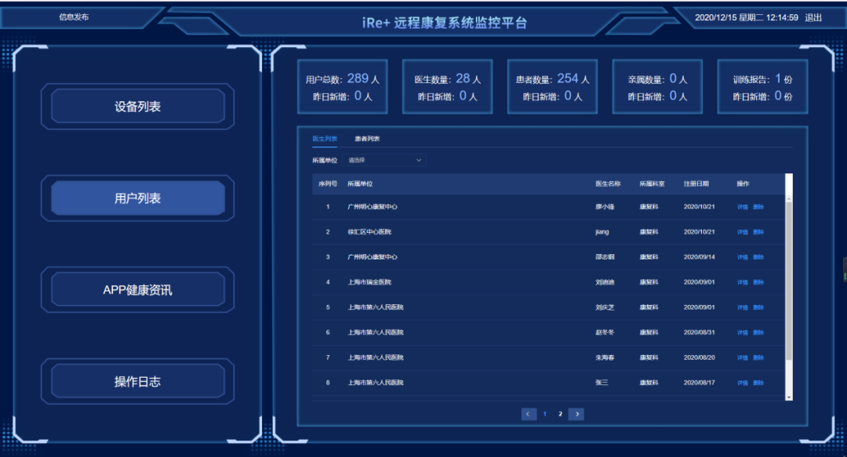Select 用户列表 in the left sidebar
847x457 pixels.
138,198
